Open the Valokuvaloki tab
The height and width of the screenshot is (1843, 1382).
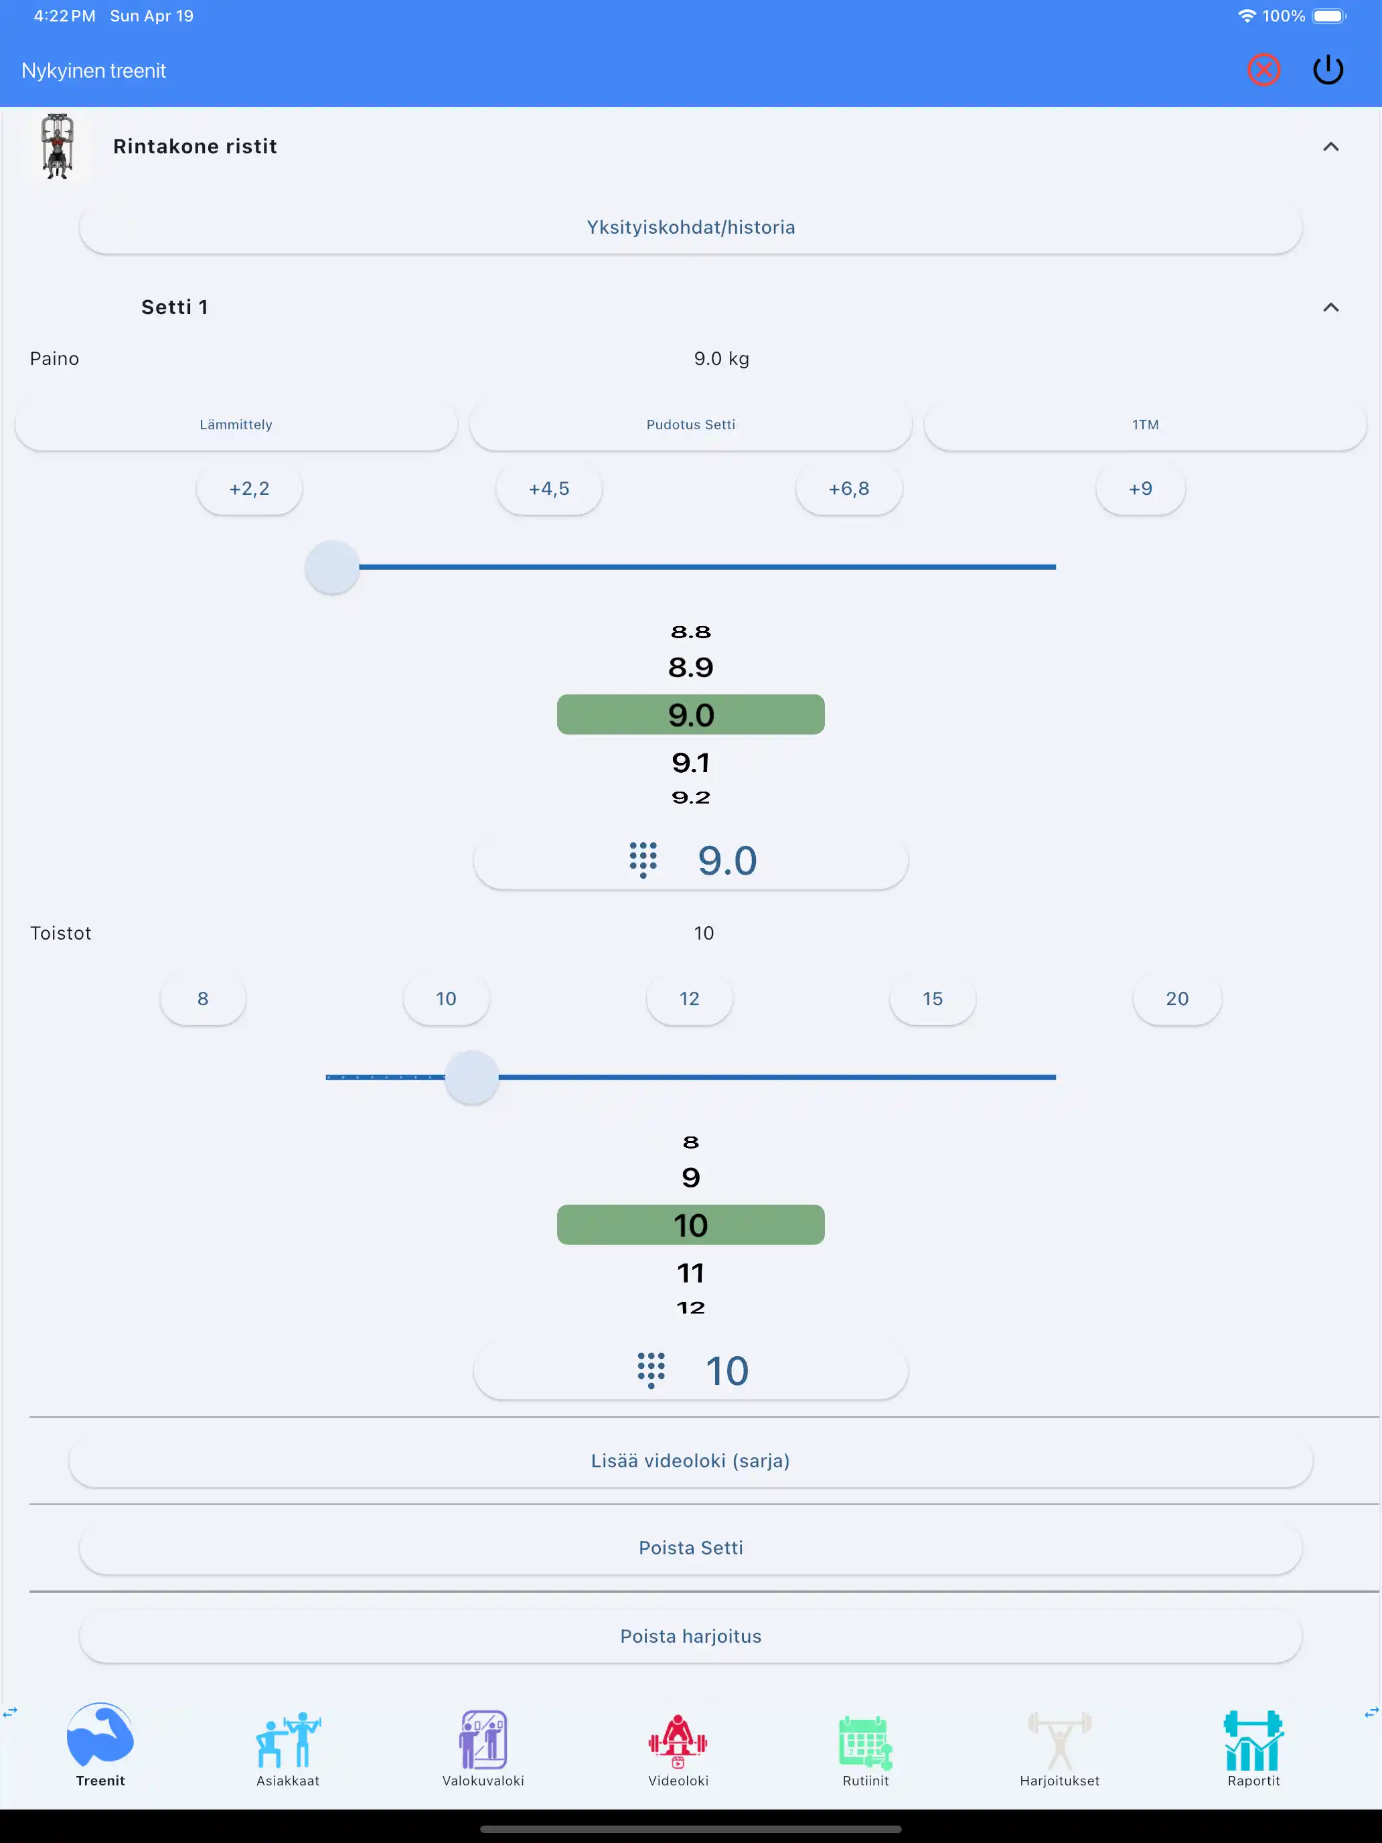483,1745
